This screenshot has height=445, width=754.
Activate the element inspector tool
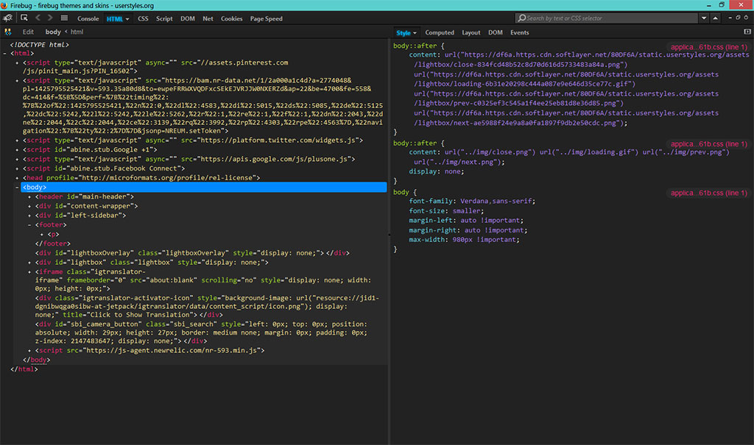click(x=24, y=18)
